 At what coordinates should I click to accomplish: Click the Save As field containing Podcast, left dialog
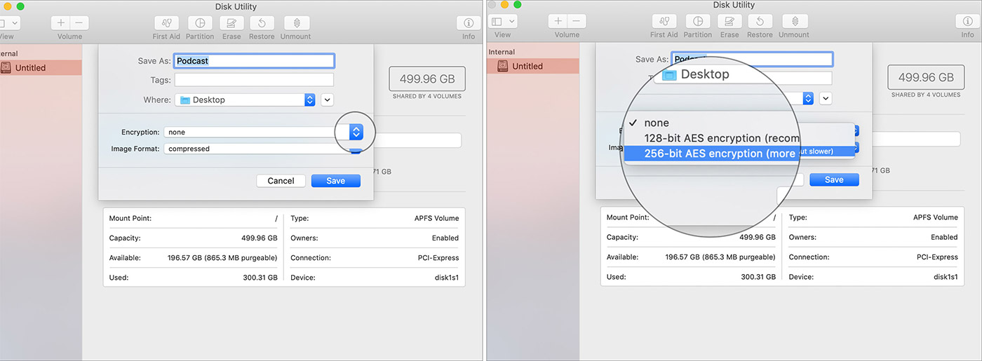(254, 61)
